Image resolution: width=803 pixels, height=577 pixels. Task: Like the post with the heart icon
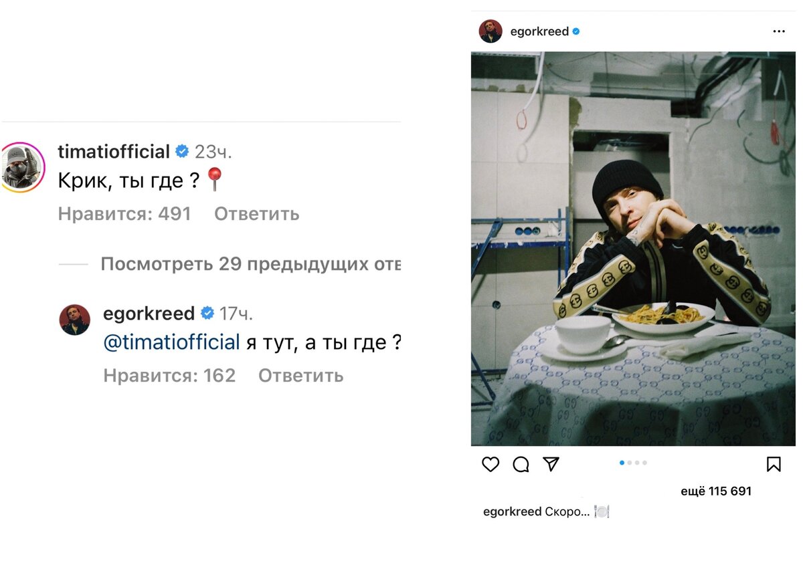490,464
